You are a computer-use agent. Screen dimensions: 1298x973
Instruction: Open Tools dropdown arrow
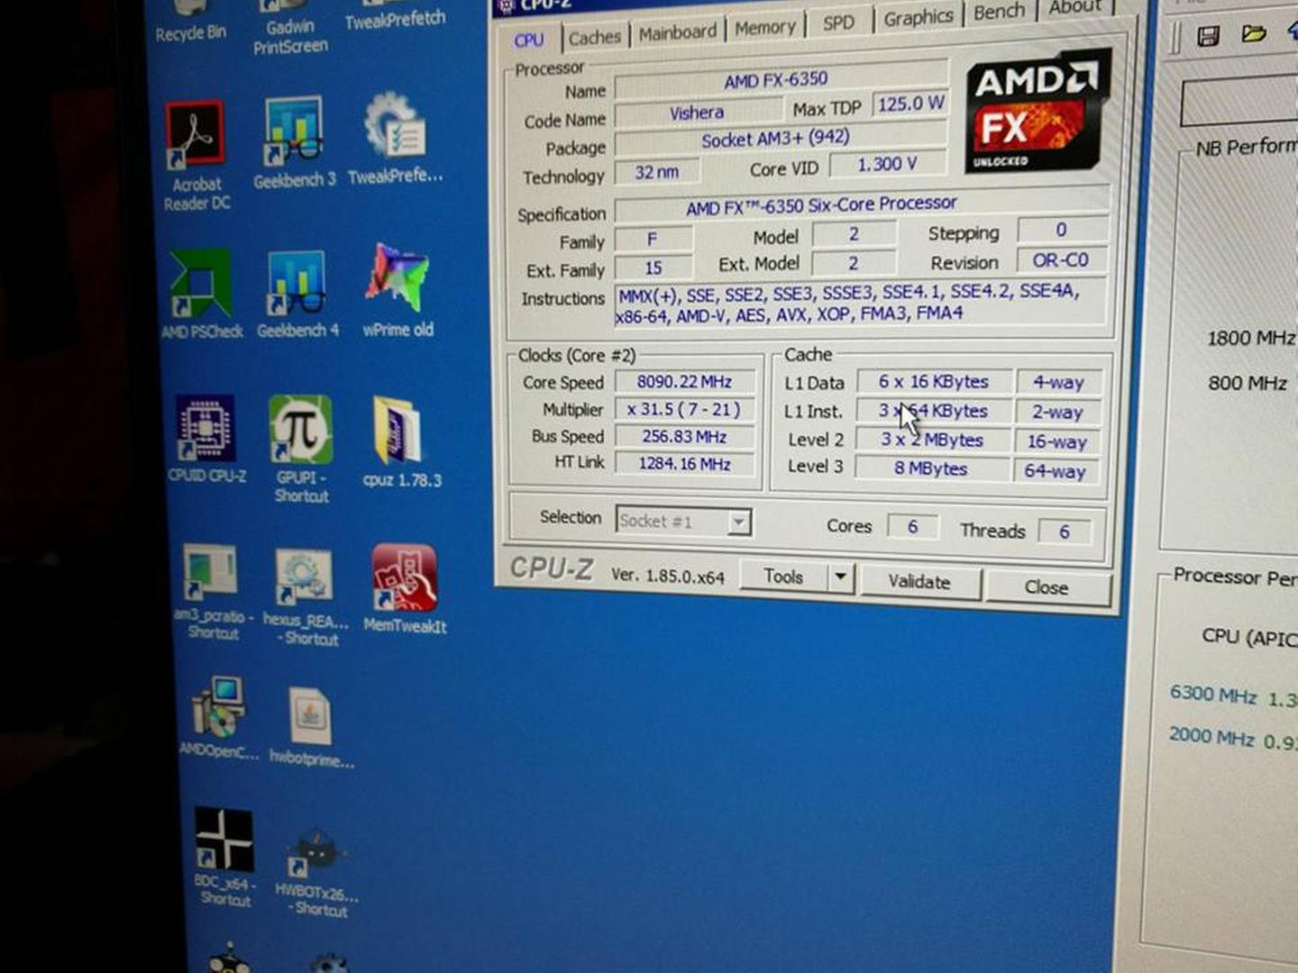[x=840, y=576]
